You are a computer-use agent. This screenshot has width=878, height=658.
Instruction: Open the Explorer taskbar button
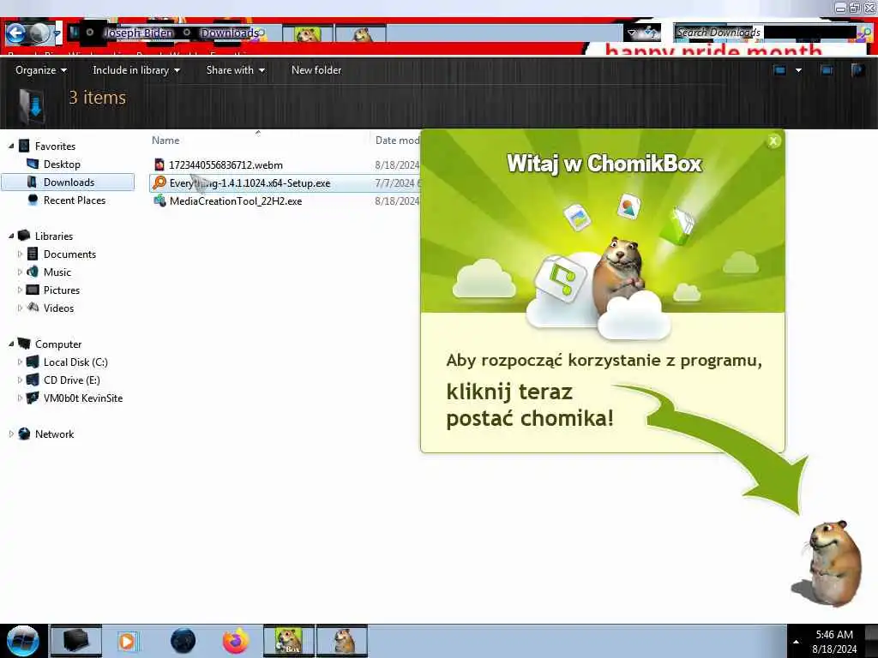pos(76,641)
